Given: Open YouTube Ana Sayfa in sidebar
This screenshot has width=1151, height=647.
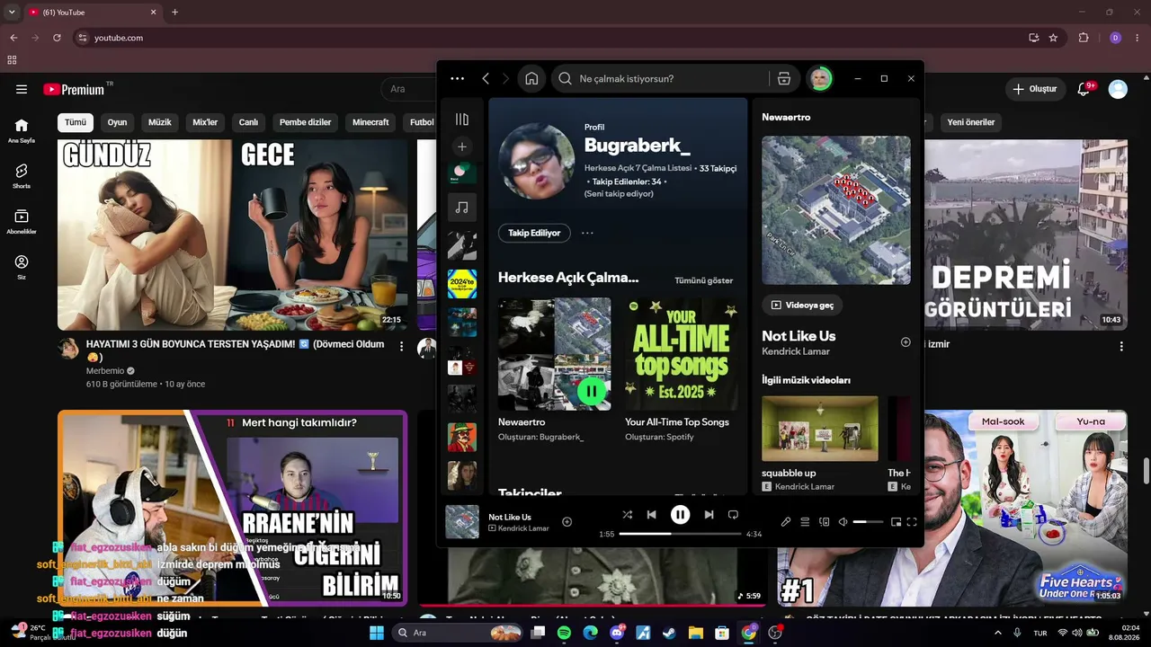Looking at the screenshot, I should pyautogui.click(x=22, y=130).
